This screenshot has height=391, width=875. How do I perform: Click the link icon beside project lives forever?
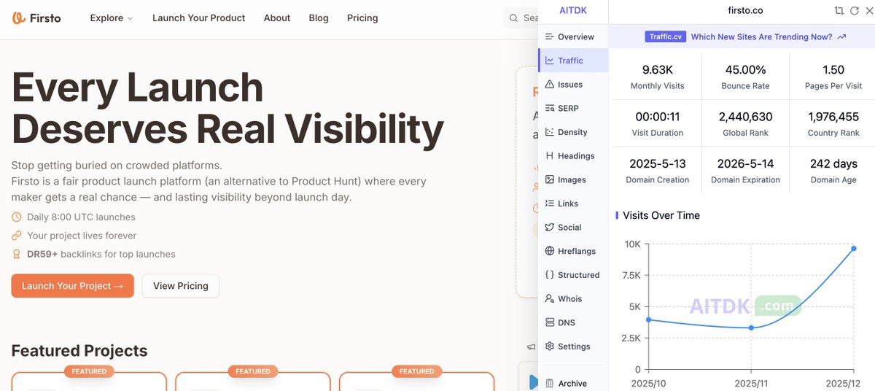tap(17, 236)
